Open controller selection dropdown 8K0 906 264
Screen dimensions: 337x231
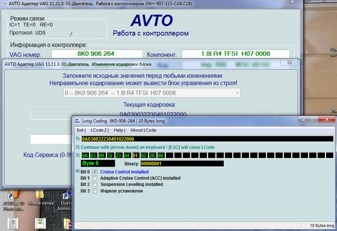coord(152,93)
